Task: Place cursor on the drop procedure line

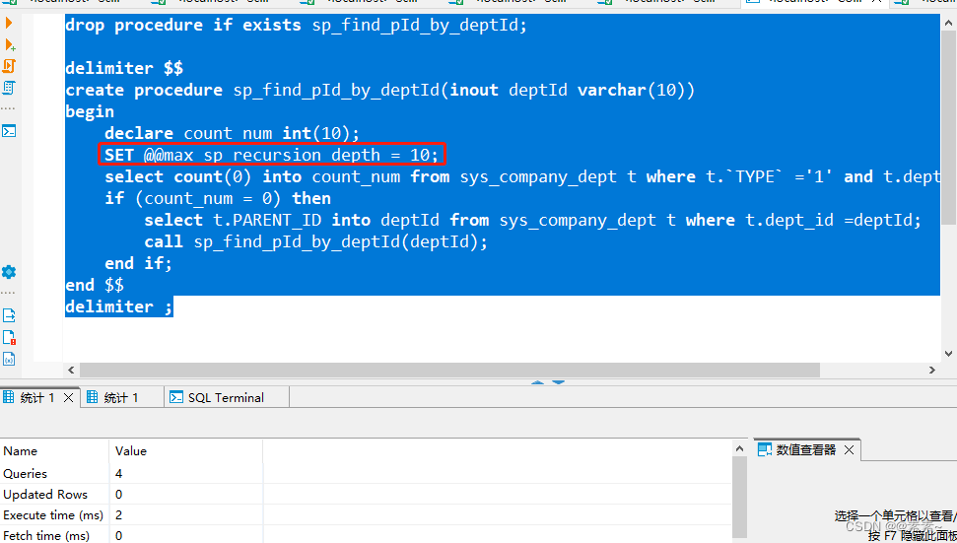Action: 296,25
